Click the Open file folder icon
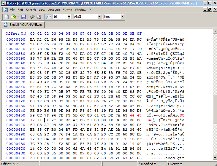217x166 pixels. [x=13, y=17]
